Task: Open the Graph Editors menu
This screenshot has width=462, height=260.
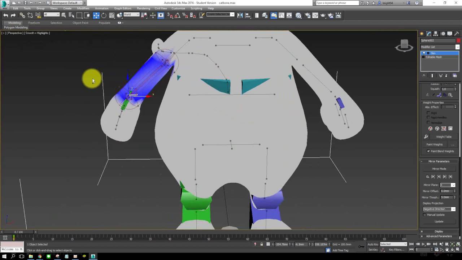Action: pyautogui.click(x=123, y=8)
